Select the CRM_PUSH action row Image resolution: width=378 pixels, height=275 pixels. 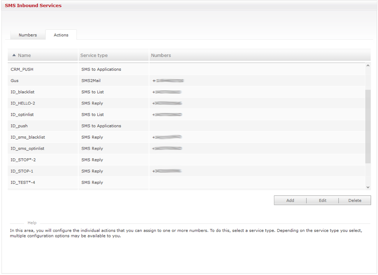click(x=22, y=69)
